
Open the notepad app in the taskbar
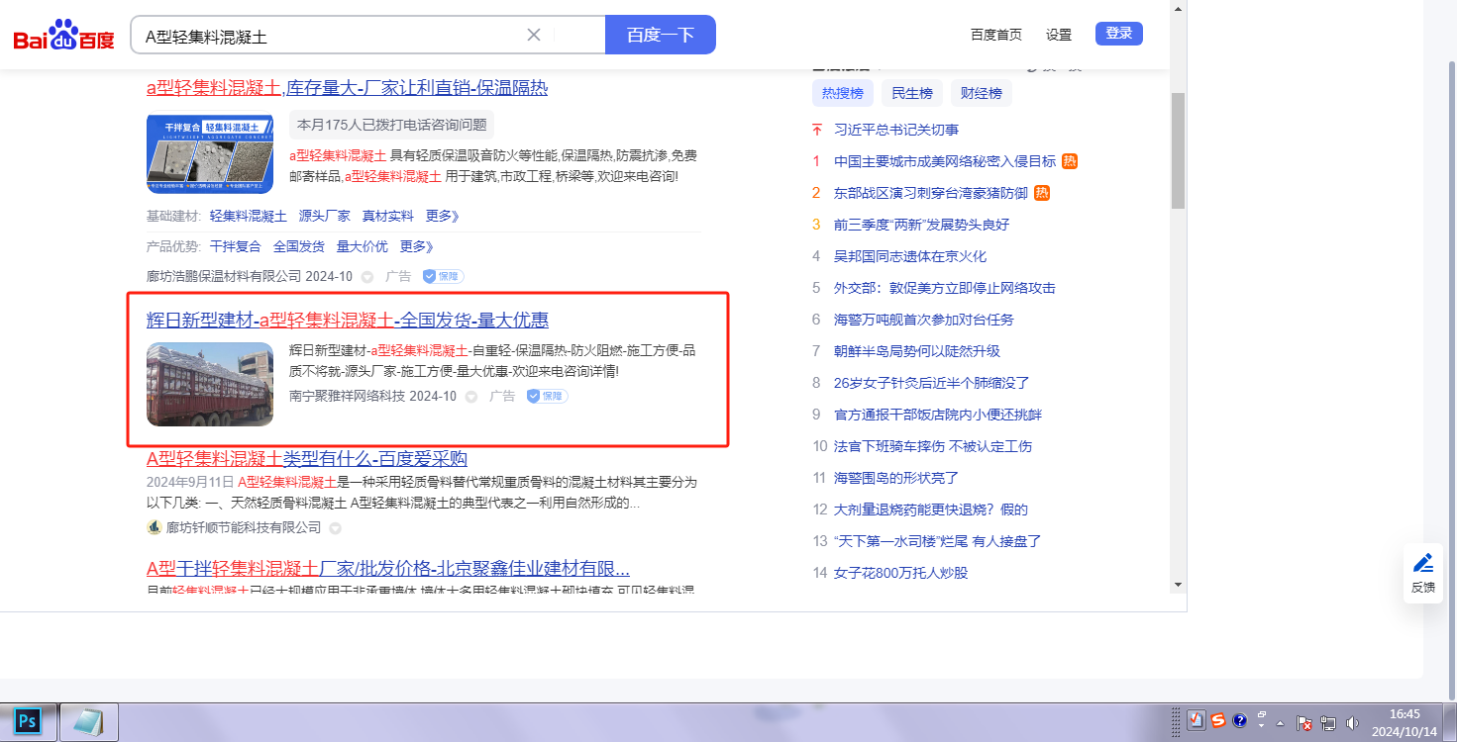click(x=89, y=722)
